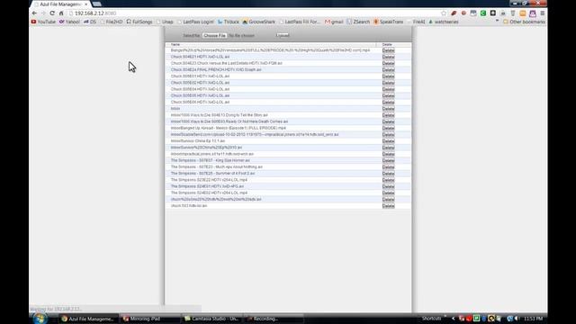Select file name Chuck.S04E21.HDTV.XviD-LOL.avi
The width and height of the screenshot is (576, 324).
[200, 57]
